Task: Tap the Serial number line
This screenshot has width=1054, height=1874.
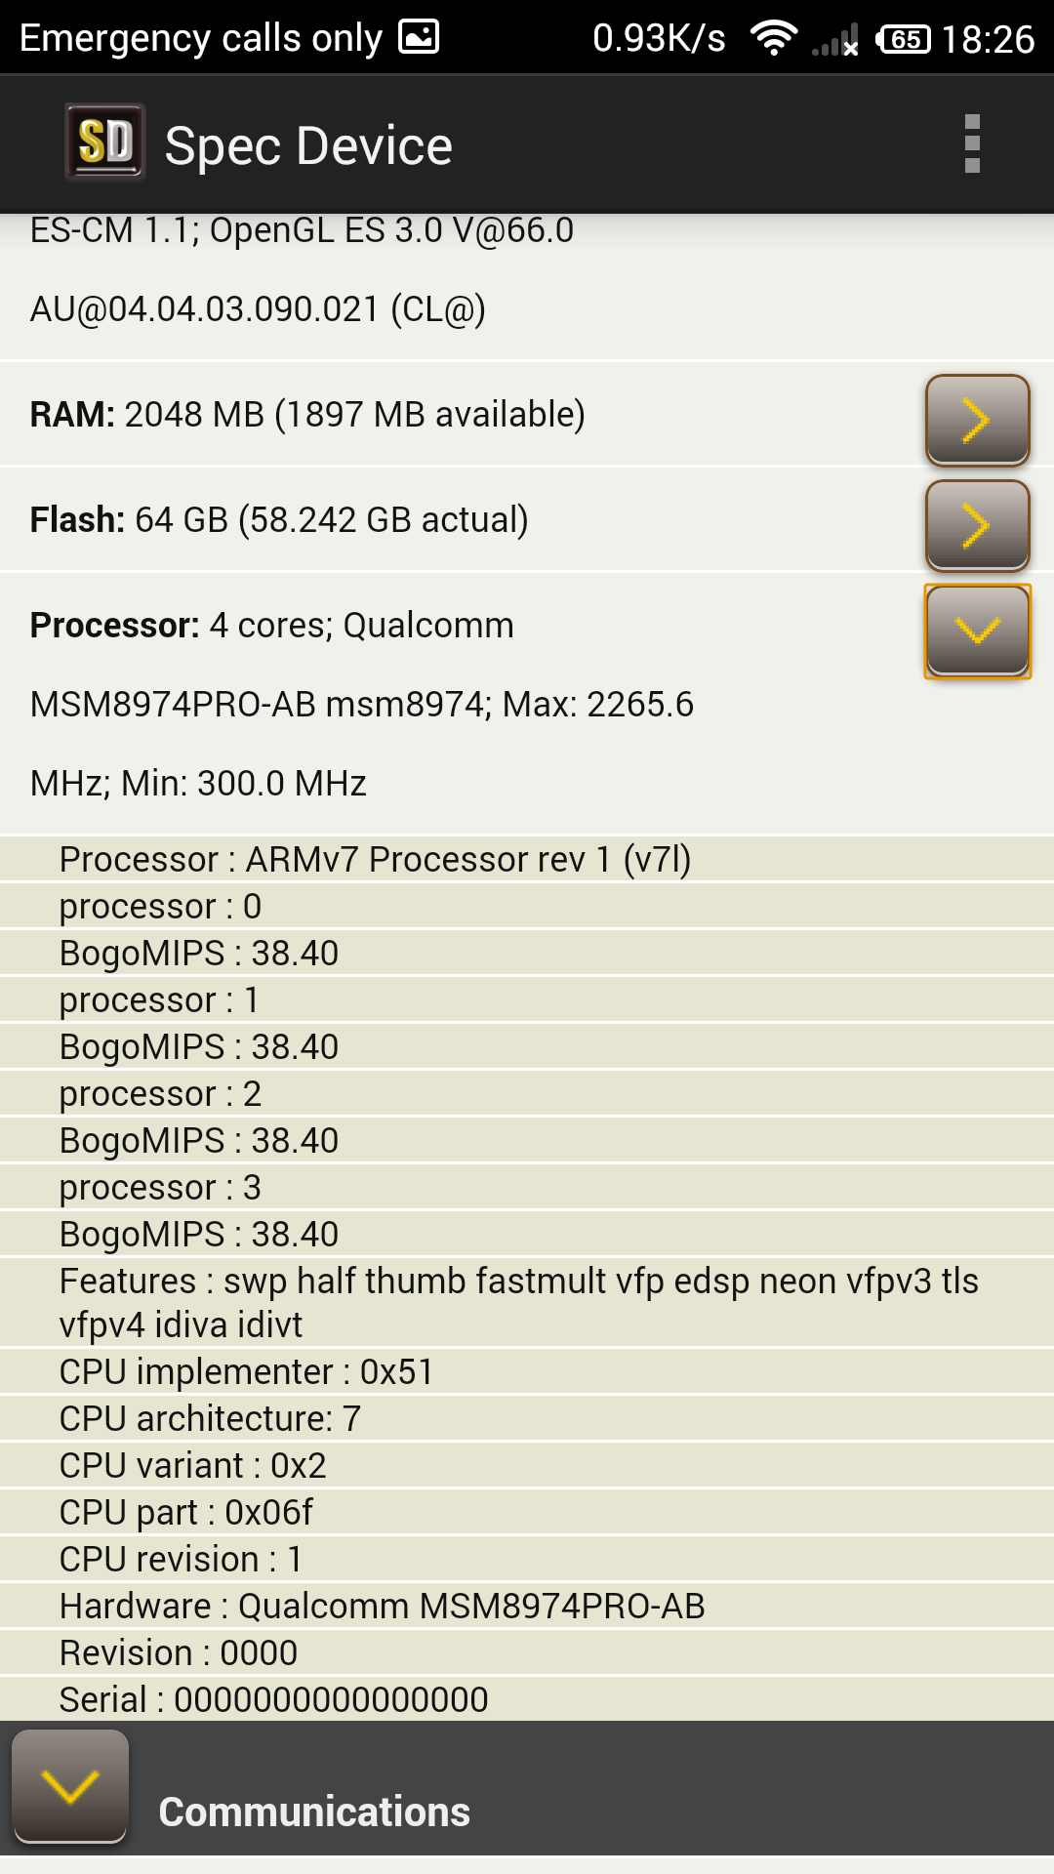Action: (x=273, y=1700)
